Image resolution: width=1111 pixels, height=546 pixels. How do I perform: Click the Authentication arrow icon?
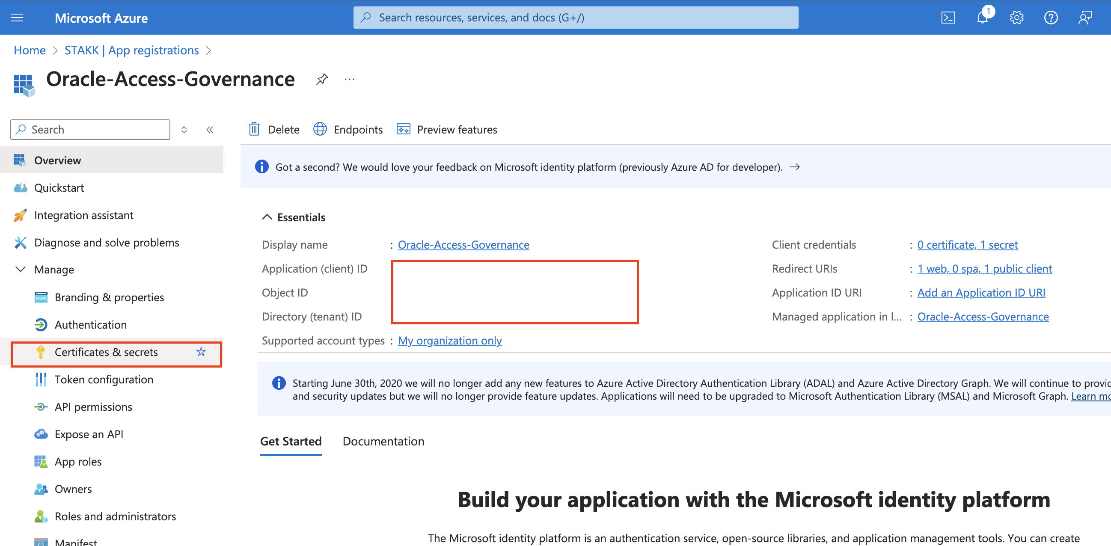pyautogui.click(x=41, y=325)
